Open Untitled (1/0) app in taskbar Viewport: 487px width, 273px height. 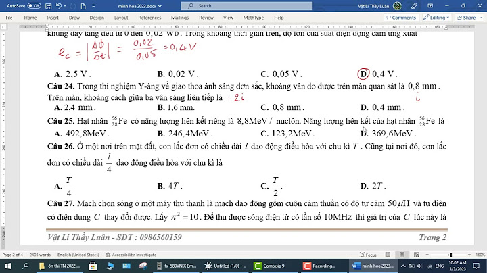pyautogui.click(x=225, y=266)
